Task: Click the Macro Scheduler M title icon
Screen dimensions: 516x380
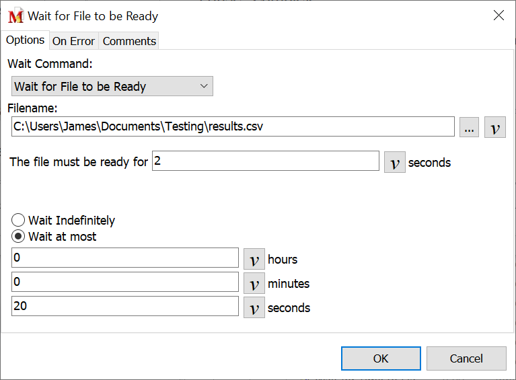Action: pyautogui.click(x=15, y=16)
